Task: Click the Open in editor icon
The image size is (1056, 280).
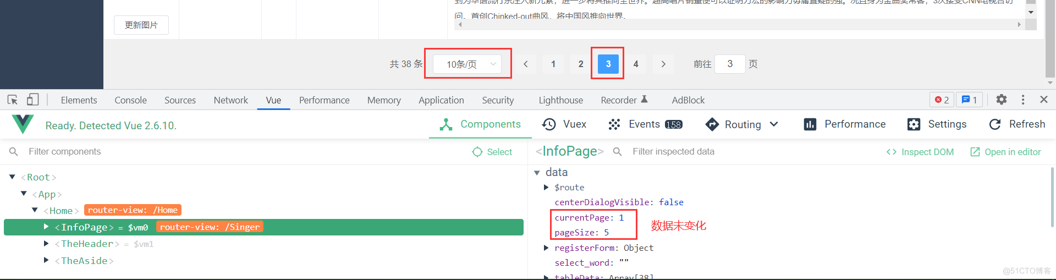Action: [975, 152]
